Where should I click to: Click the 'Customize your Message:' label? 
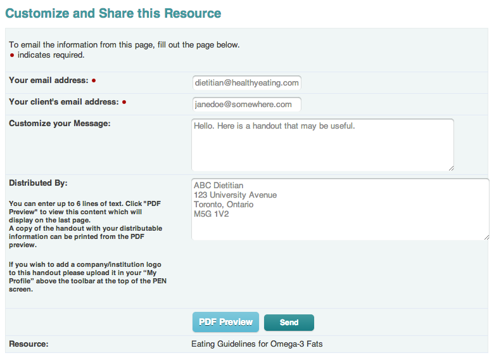[x=60, y=123]
